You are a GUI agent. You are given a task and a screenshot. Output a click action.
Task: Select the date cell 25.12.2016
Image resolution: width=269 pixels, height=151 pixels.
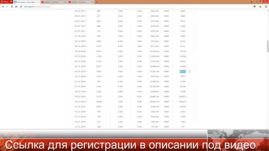pyautogui.click(x=80, y=66)
